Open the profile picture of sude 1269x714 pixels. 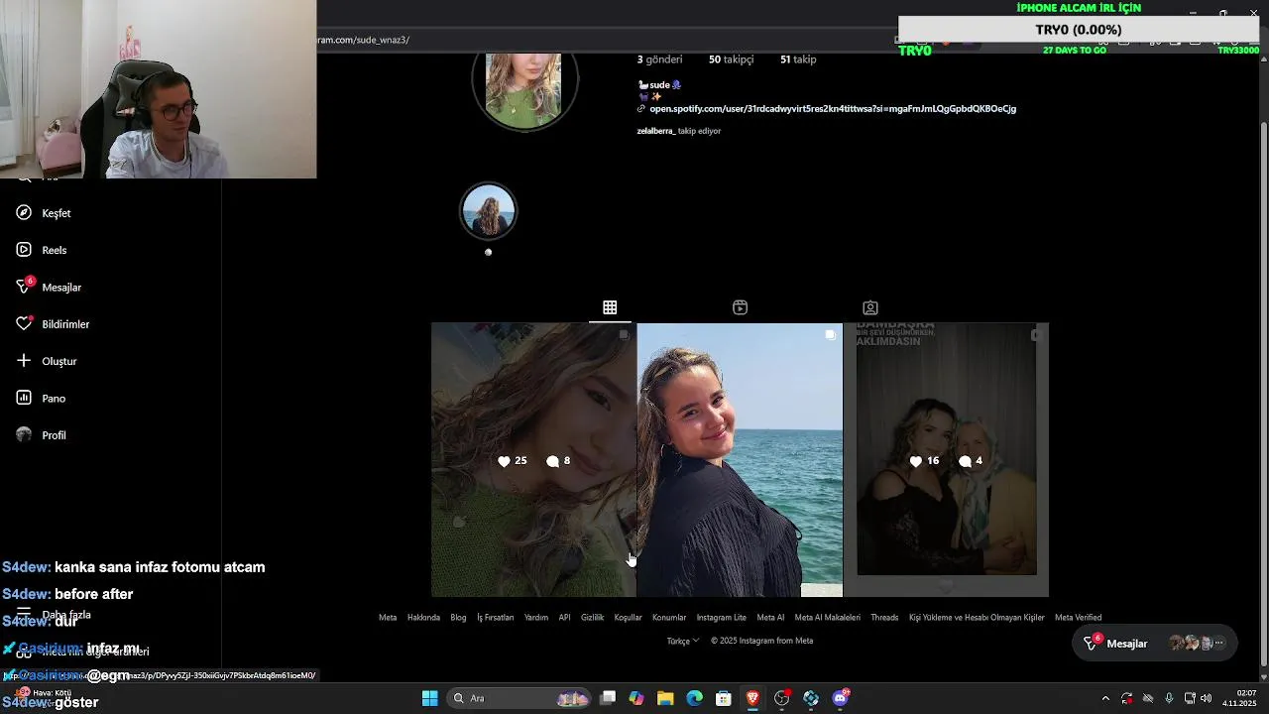pyautogui.click(x=523, y=89)
